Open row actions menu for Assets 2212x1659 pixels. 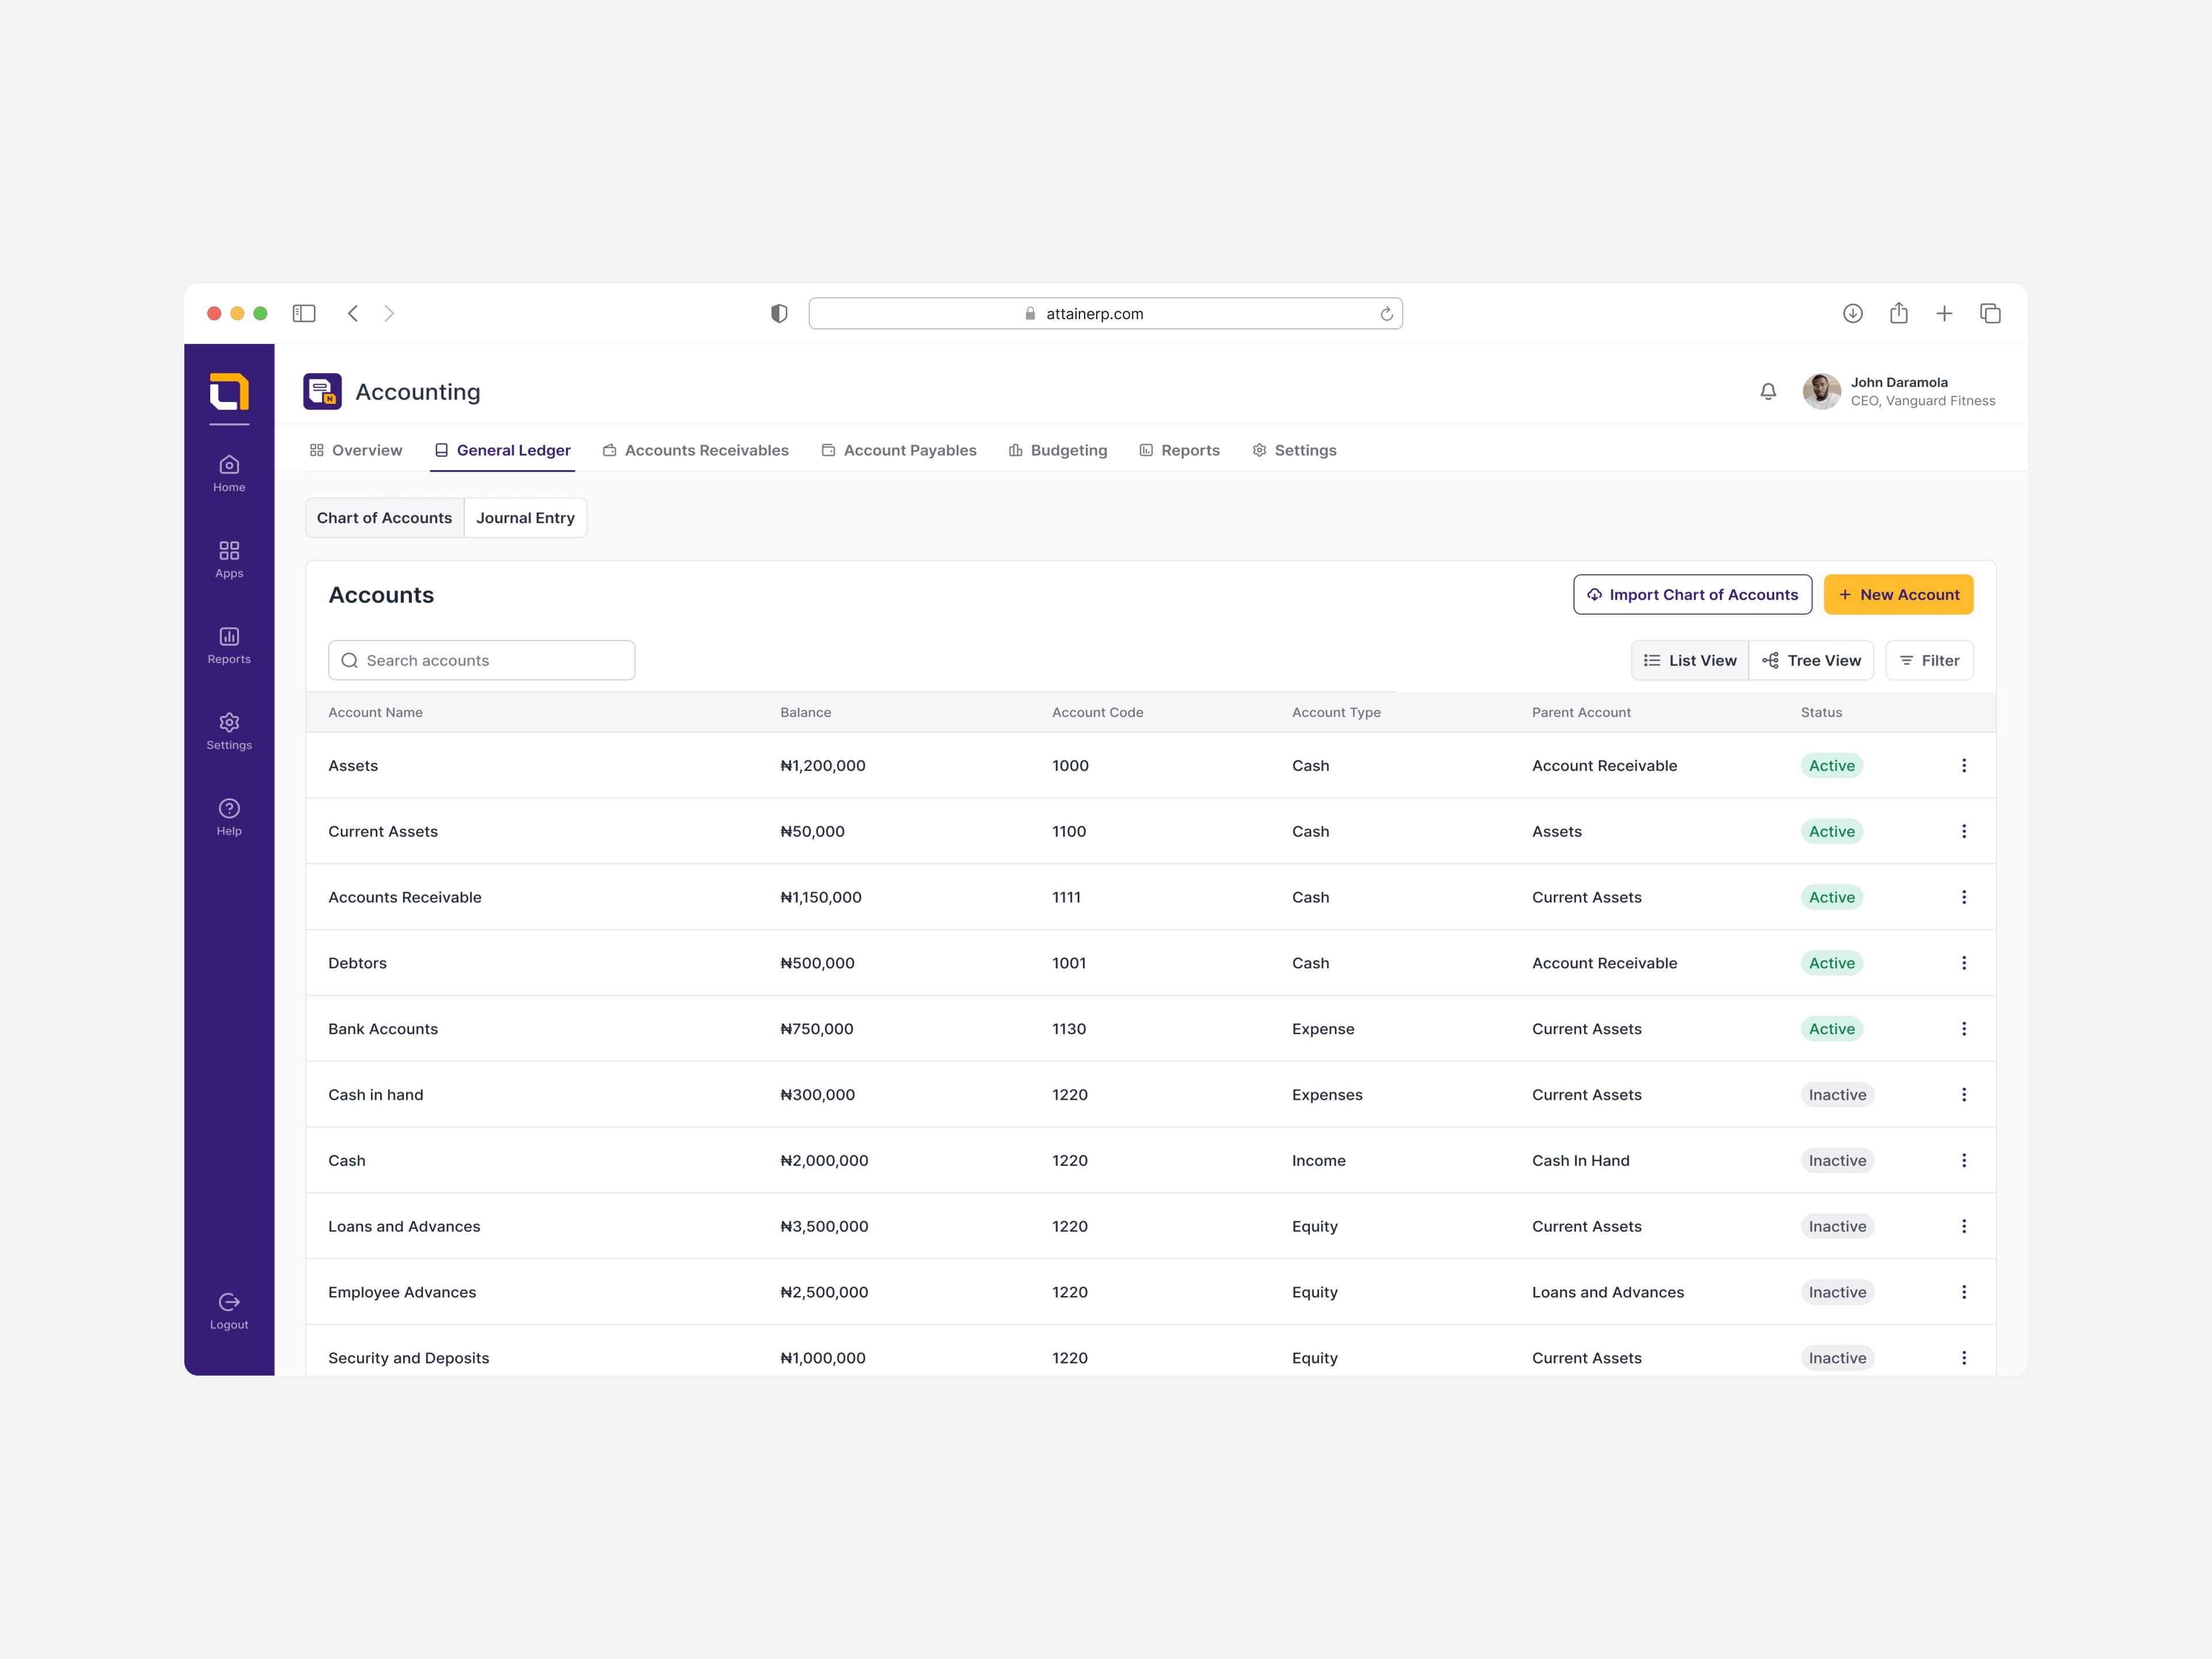coord(1964,766)
